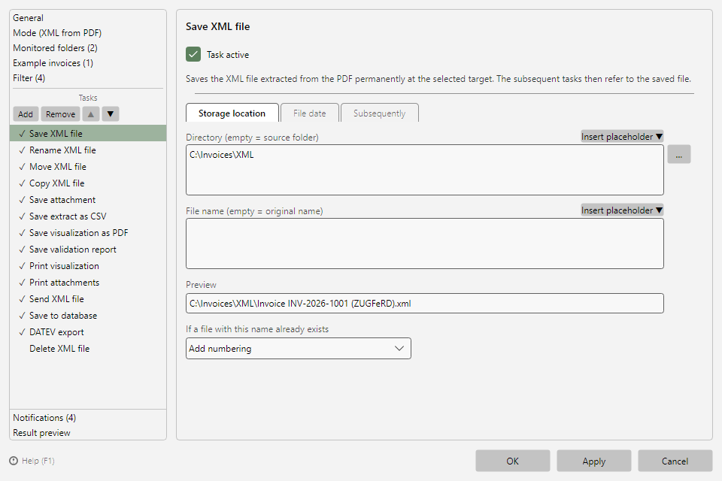Toggle checkmark of Save extract as CSV
Image resolution: width=722 pixels, height=481 pixels.
[22, 216]
